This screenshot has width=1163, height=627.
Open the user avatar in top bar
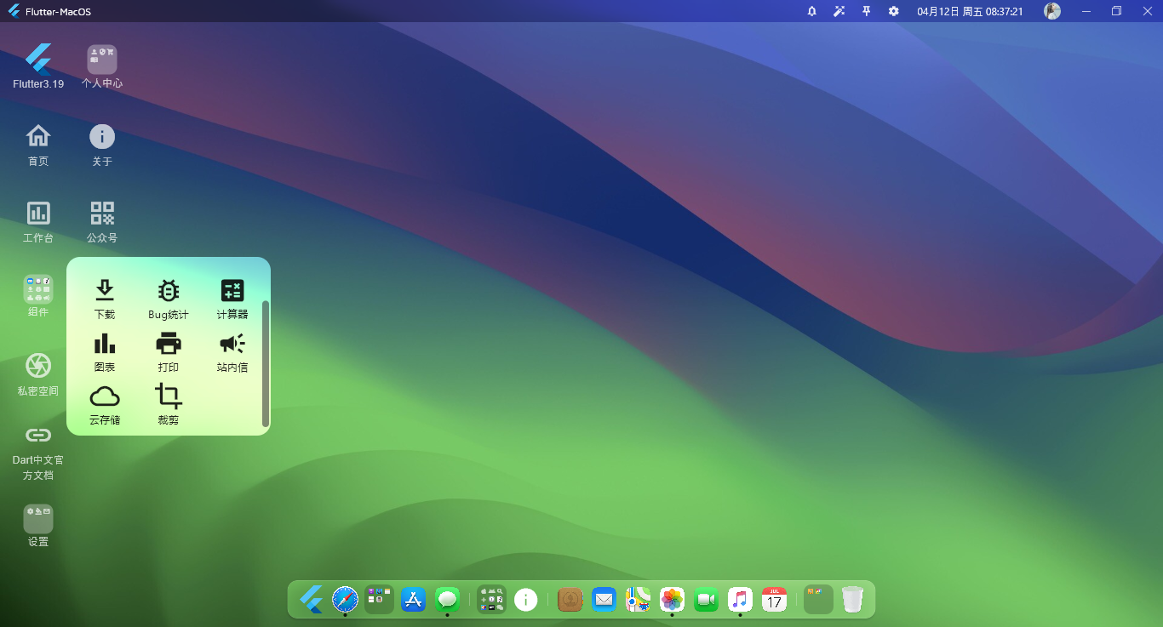(x=1052, y=11)
